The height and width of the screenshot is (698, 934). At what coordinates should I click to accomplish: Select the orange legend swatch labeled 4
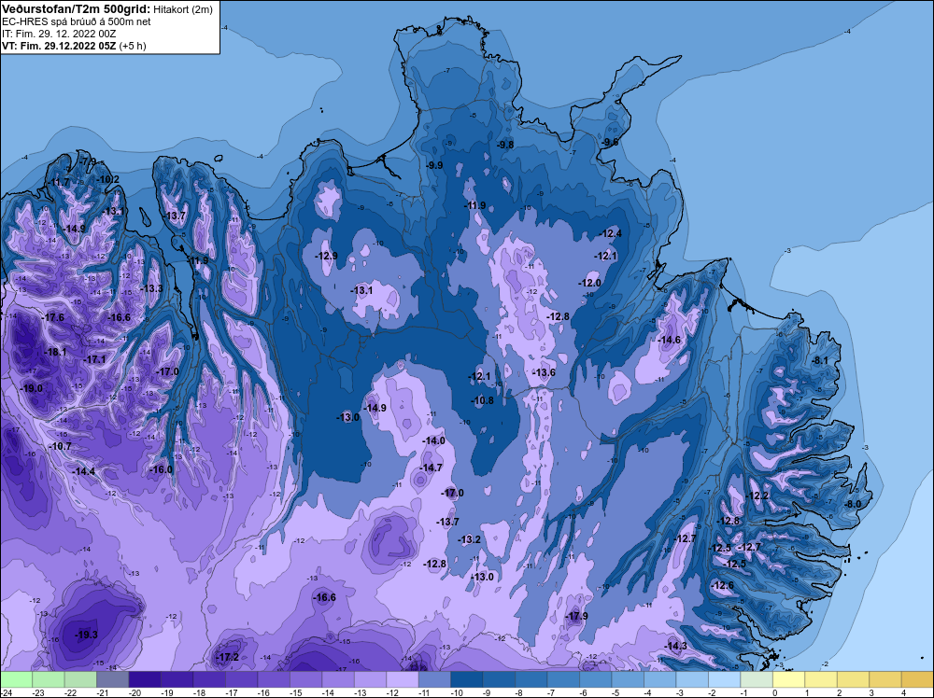click(x=917, y=679)
